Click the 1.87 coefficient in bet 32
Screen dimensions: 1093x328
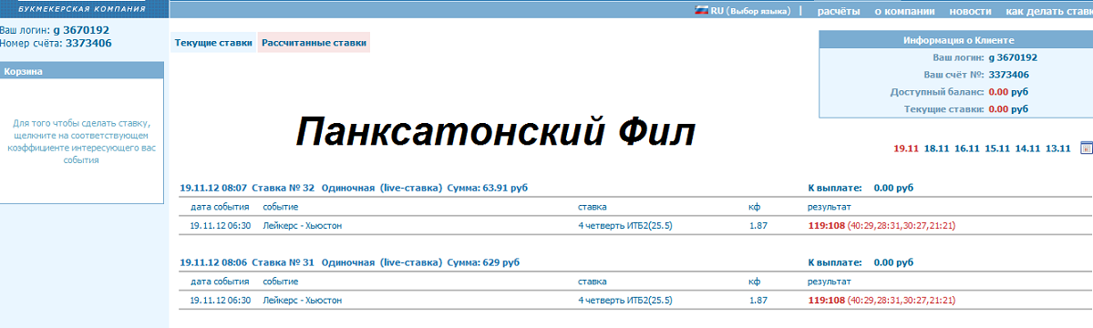tap(758, 226)
